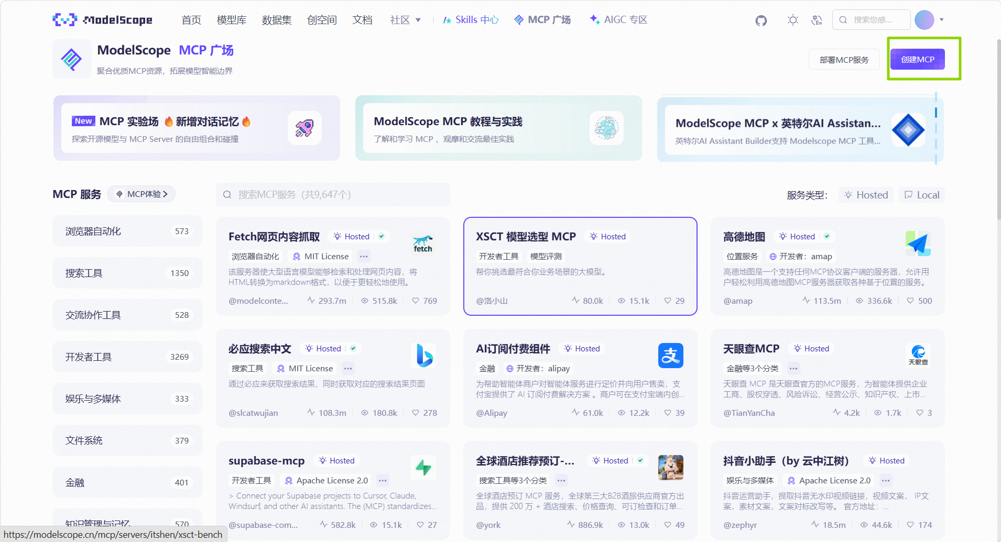Select 搜索工具 category

127,273
